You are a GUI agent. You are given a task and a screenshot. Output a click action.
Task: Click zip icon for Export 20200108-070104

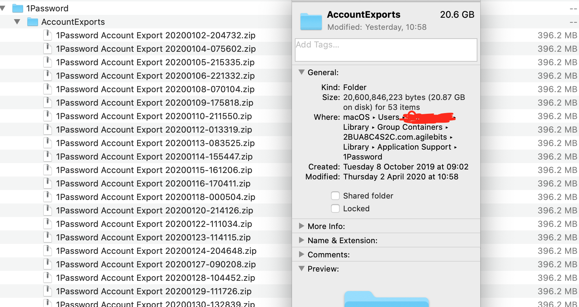[48, 89]
